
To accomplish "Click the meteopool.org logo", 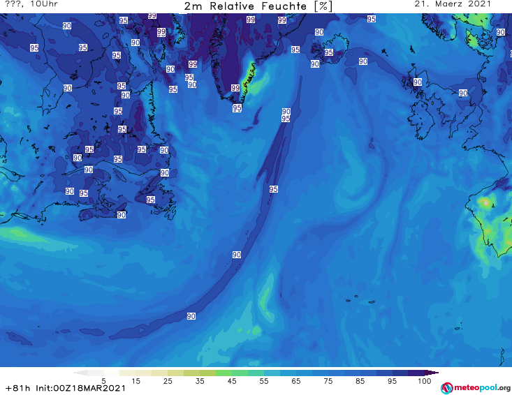I will (x=476, y=388).
